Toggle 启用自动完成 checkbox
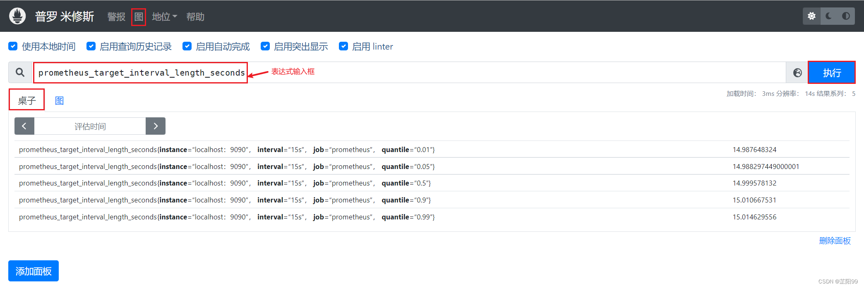This screenshot has width=864, height=288. [x=187, y=46]
